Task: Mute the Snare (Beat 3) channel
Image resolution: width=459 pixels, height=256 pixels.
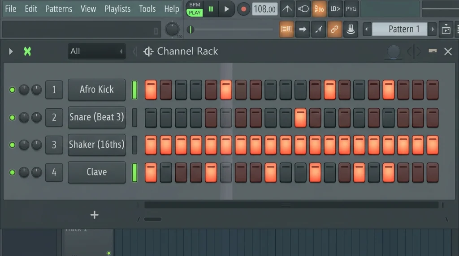Action: pos(12,117)
